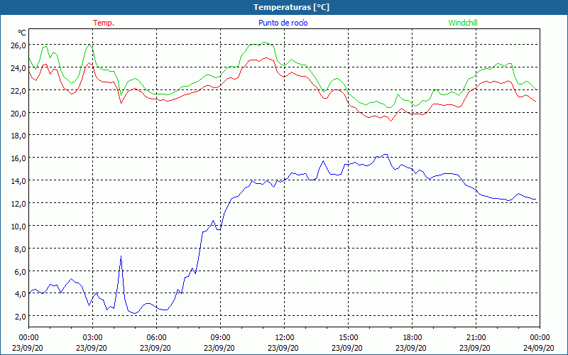Image resolution: width=568 pixels, height=355 pixels.
Task: Click the '24,0' y-axis value
Action: pyautogui.click(x=18, y=67)
